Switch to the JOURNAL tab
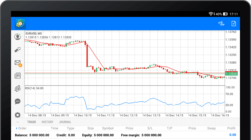The width and height of the screenshot is (251, 140). (65, 122)
